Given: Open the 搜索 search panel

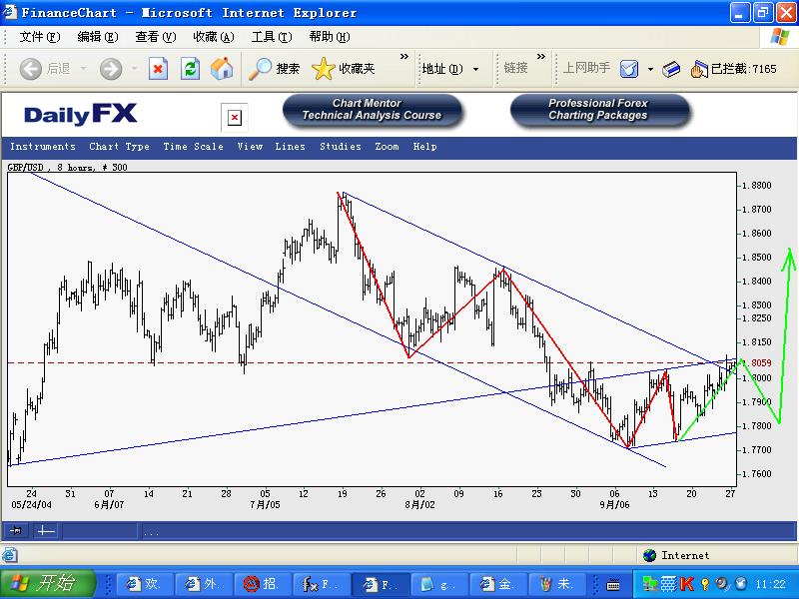Looking at the screenshot, I should (x=275, y=69).
